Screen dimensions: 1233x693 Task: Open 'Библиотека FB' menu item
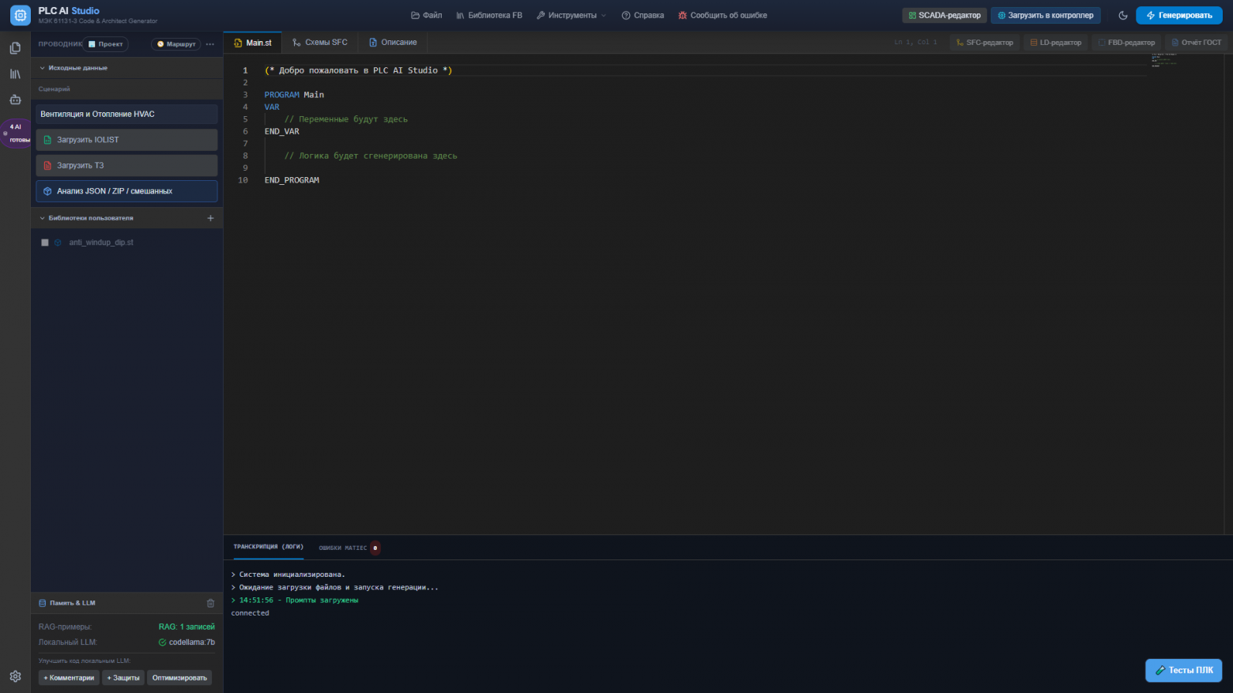(x=489, y=15)
